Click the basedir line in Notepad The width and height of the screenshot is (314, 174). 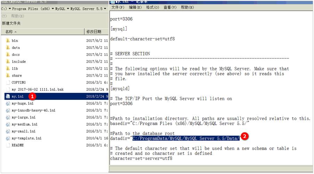coord(179,124)
